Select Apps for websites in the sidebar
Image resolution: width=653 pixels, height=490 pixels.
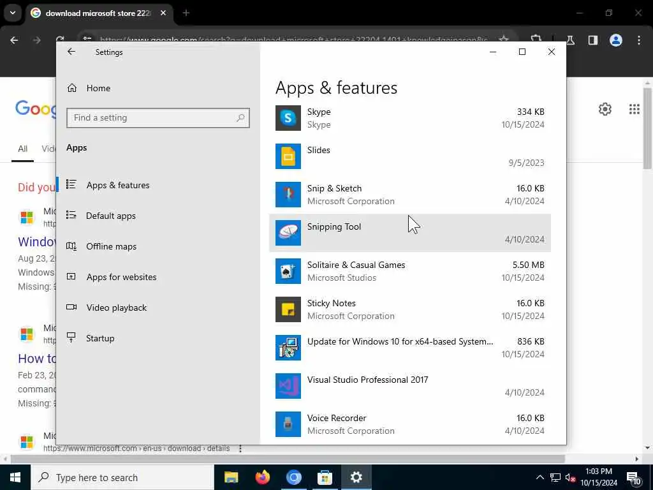click(x=121, y=277)
